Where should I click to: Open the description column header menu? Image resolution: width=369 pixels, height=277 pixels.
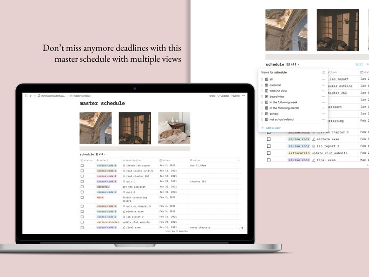132,160
